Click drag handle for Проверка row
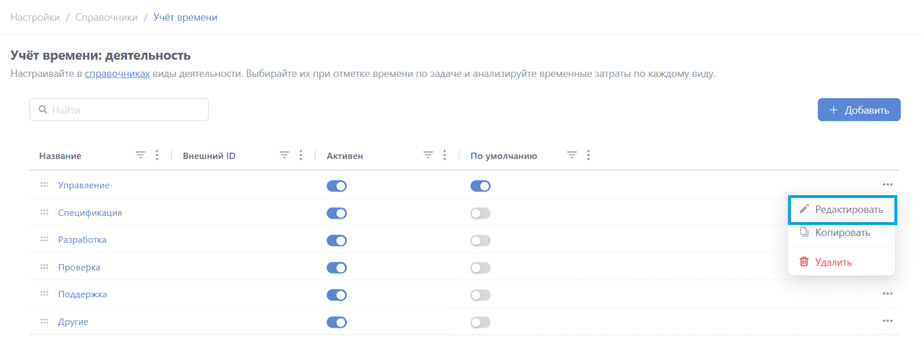922x361 pixels. point(44,267)
